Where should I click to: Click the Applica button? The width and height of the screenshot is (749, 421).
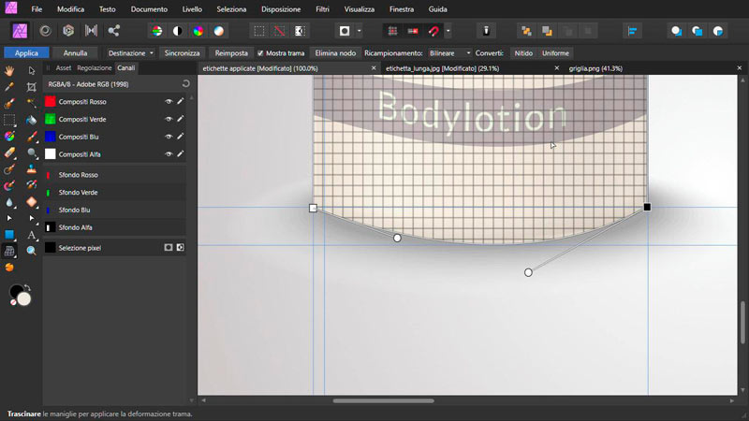pos(27,53)
